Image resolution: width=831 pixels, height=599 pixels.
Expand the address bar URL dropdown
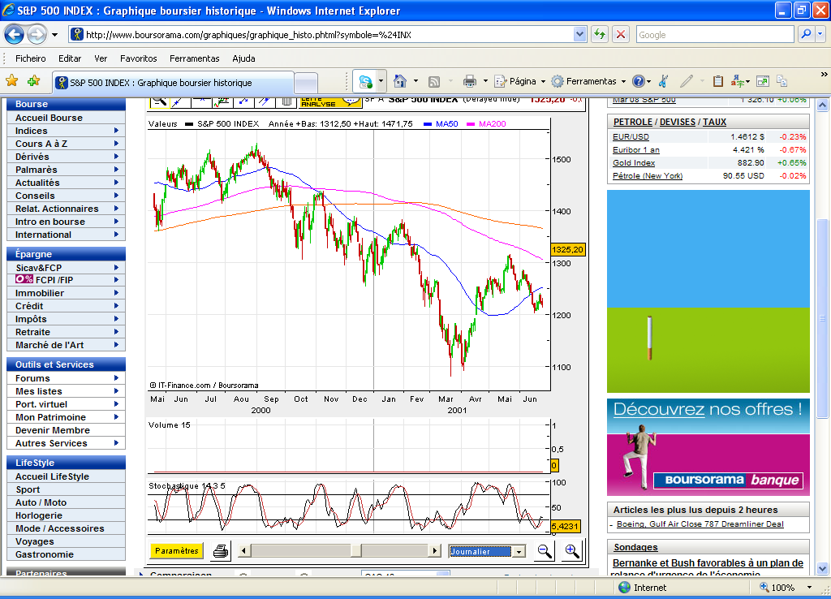tap(579, 34)
